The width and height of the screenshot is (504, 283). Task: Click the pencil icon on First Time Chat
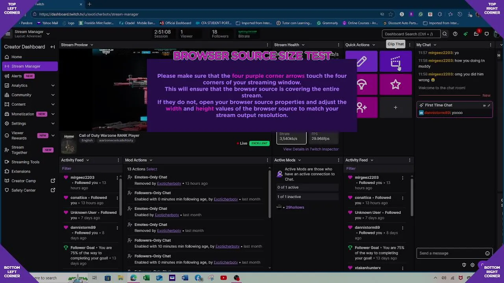489,105
